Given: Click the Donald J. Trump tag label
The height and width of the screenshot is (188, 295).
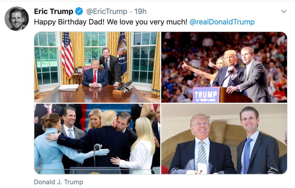Looking at the screenshot, I should pyautogui.click(x=58, y=182).
